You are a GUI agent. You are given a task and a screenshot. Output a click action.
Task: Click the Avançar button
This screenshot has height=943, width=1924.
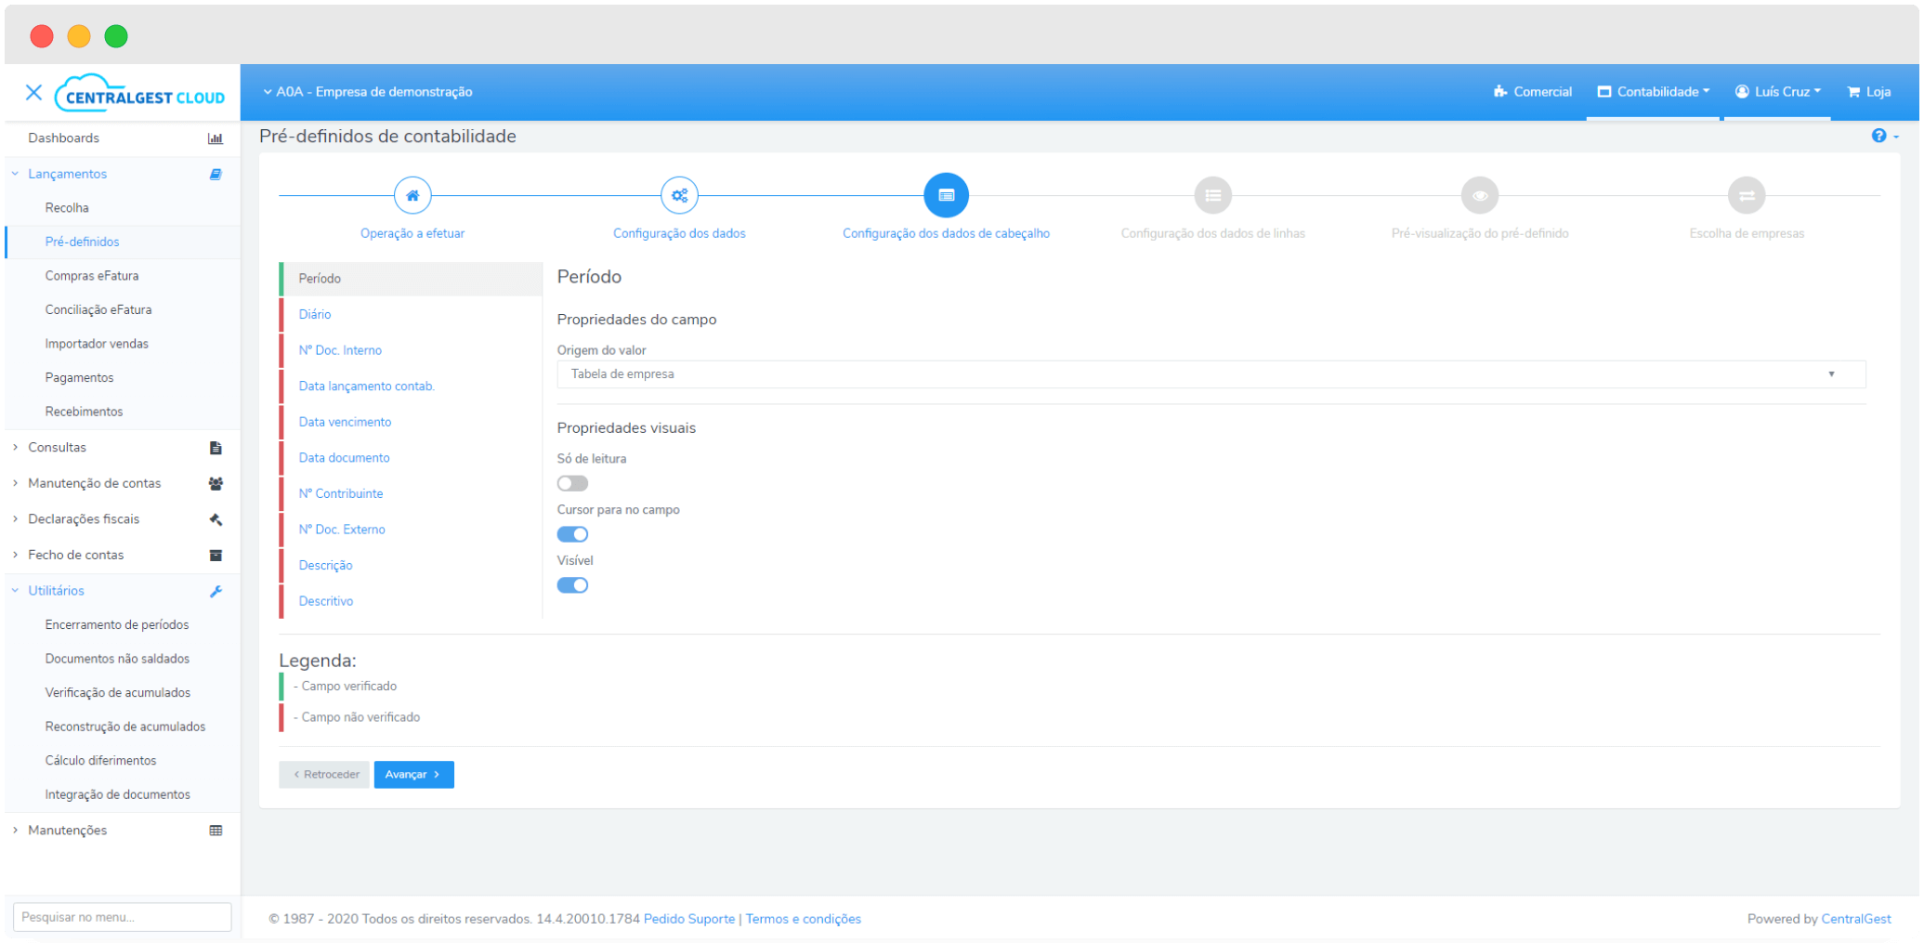point(413,774)
